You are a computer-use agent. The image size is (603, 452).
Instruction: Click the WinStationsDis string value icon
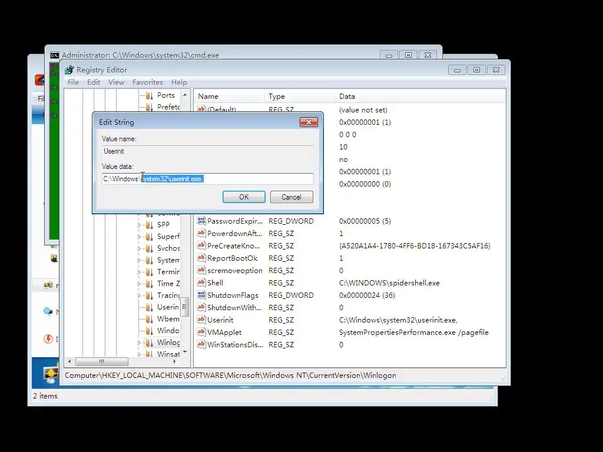coord(201,344)
